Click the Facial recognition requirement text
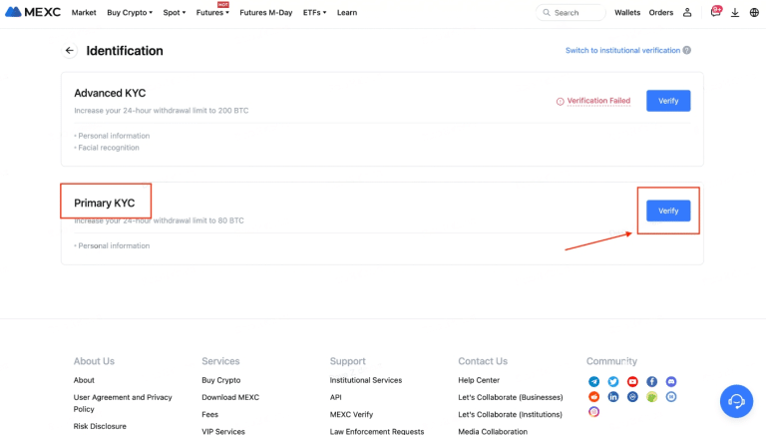 109,148
